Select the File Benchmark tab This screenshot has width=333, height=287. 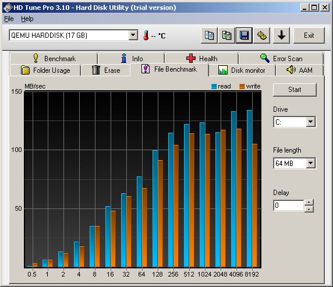click(x=169, y=69)
